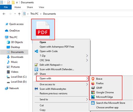
Task: Open Local Disk (C:) in sidebar
Action: [x=19, y=77]
